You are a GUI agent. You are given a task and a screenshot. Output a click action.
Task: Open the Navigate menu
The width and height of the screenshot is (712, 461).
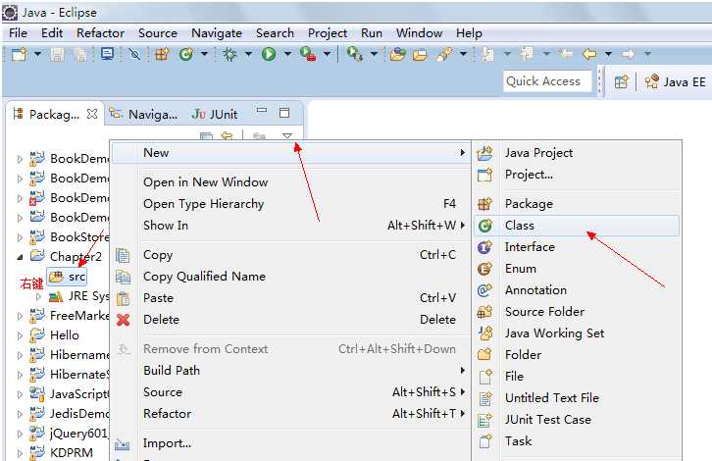click(217, 33)
